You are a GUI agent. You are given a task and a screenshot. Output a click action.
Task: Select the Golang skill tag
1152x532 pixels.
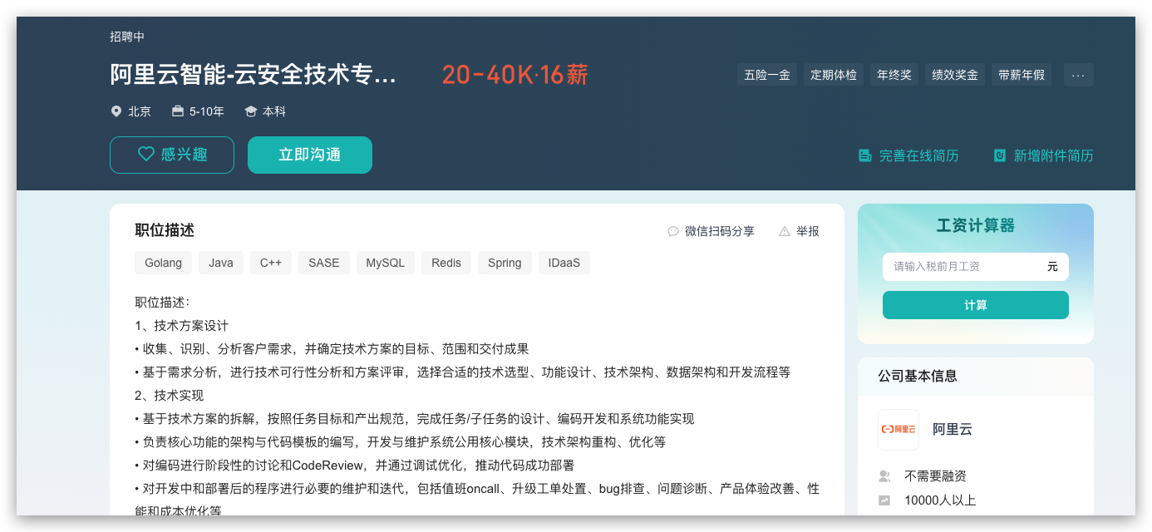(x=163, y=263)
